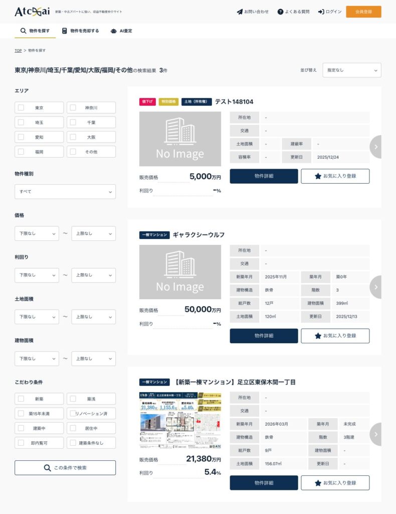Enable the 新築 condition checkbox
Screen dimensions: 396x514
[21, 399]
